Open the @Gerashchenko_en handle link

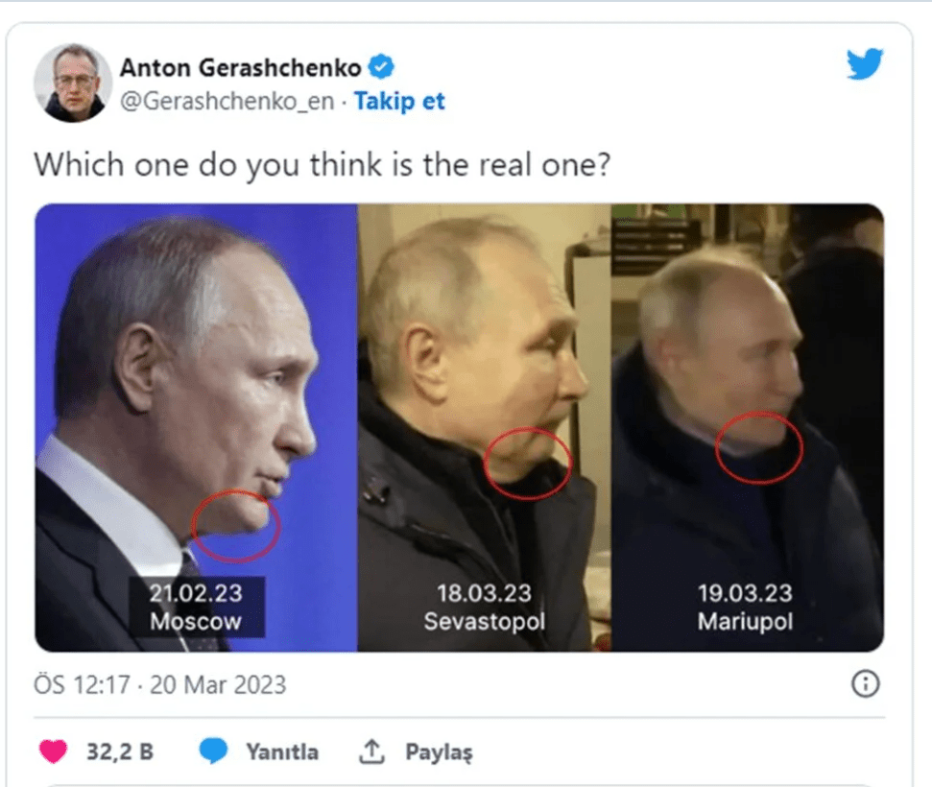227,101
